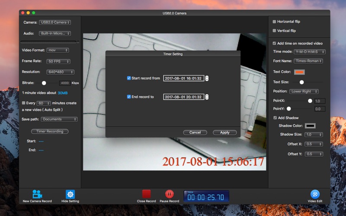The width and height of the screenshot is (346, 216).
Task: Uncheck the End record to checkbox
Action: [129, 97]
